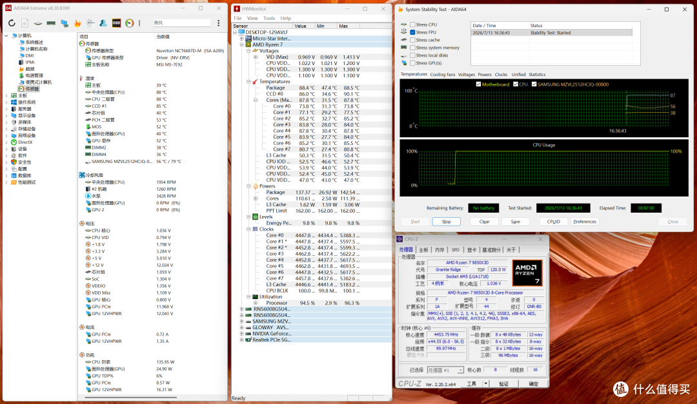Open the Tools menu in HWMonitor
This screenshot has width=697, height=404.
coord(269,18)
